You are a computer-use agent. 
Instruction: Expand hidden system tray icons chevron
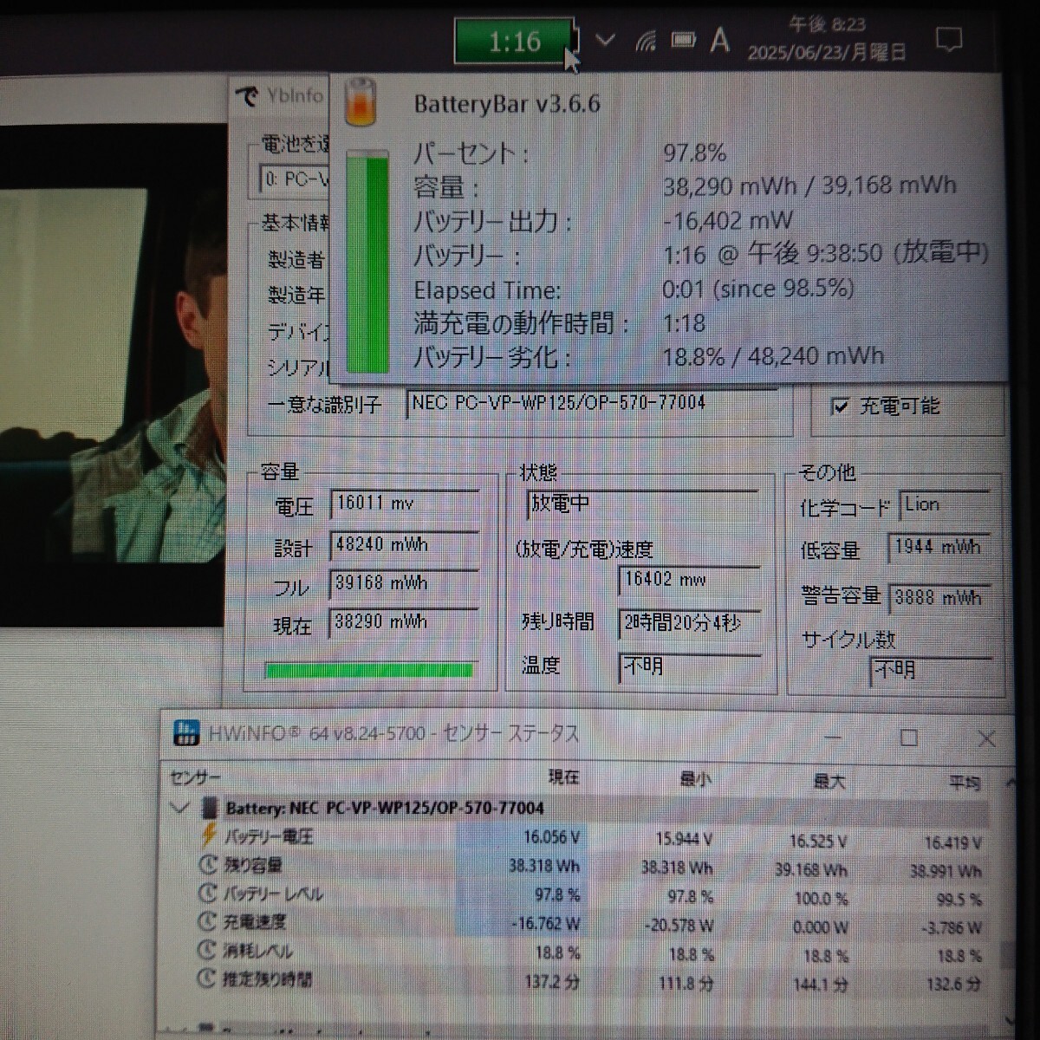pyautogui.click(x=605, y=40)
